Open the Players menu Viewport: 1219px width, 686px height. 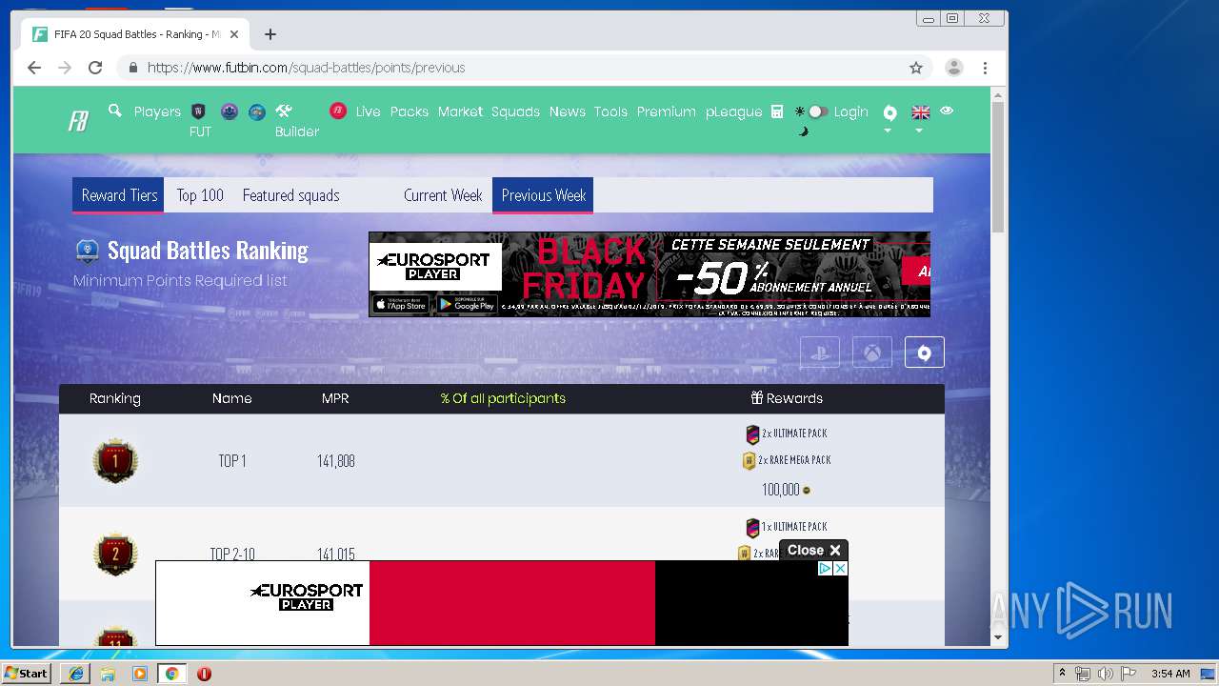pyautogui.click(x=157, y=111)
